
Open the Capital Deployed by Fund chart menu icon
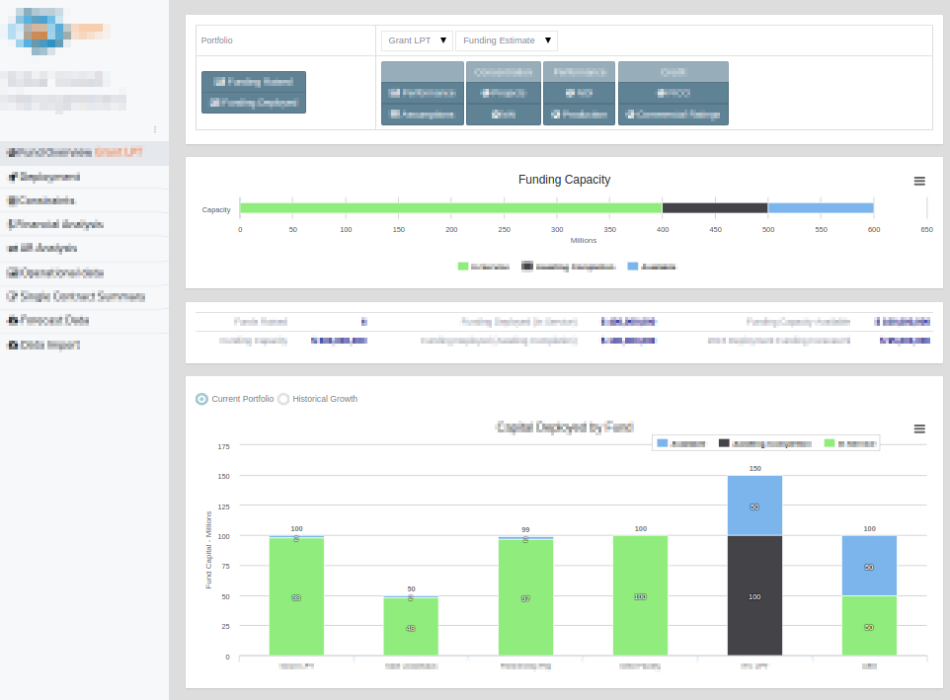coord(919,428)
